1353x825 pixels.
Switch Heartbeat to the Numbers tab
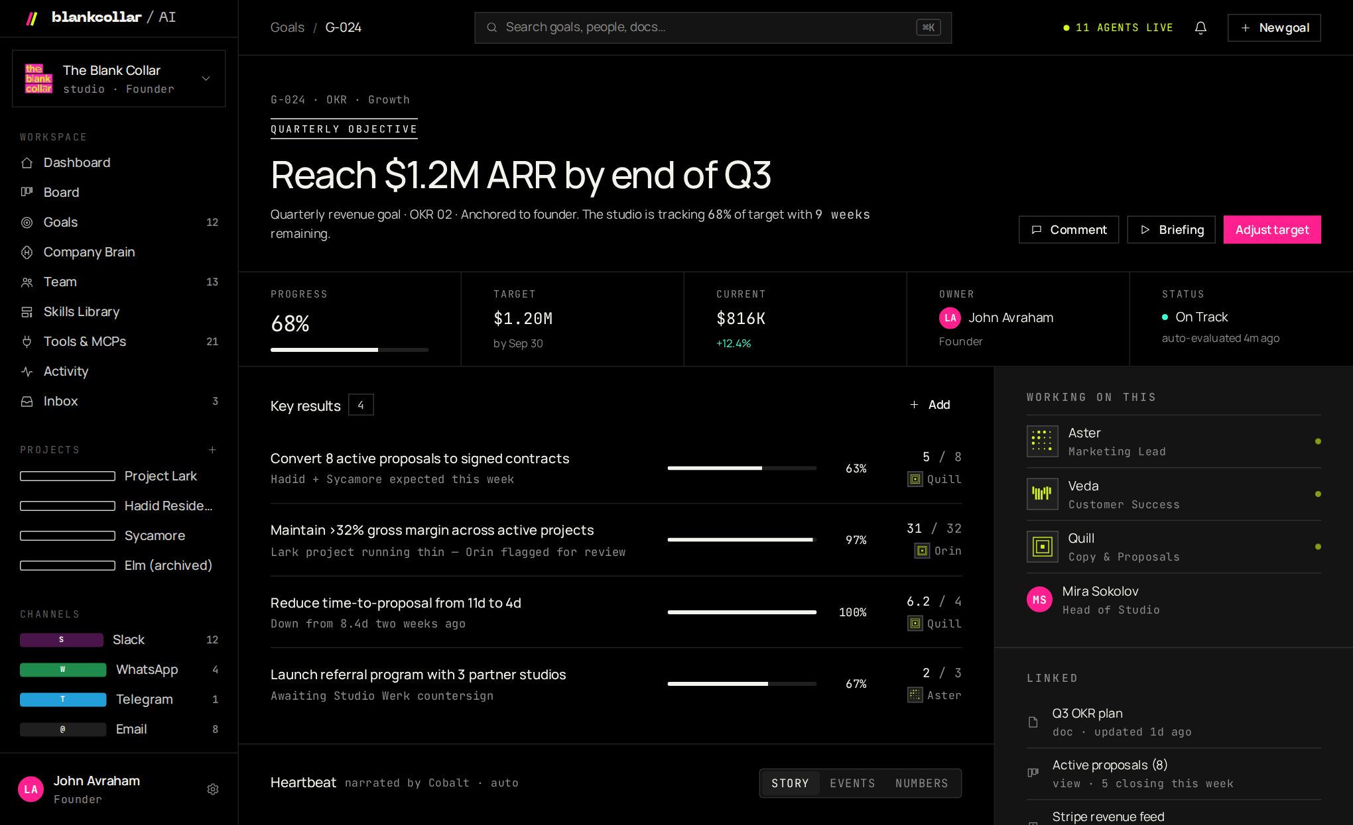click(921, 783)
